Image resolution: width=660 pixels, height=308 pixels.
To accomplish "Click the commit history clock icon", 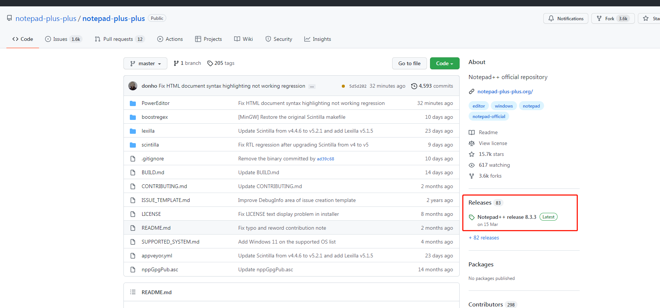I will 414,86.
